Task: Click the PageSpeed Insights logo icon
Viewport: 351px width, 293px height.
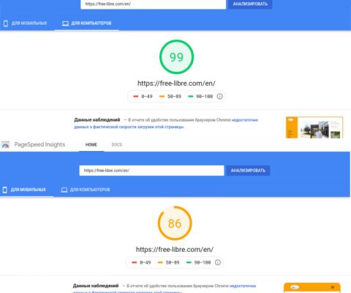Action: pos(5,144)
